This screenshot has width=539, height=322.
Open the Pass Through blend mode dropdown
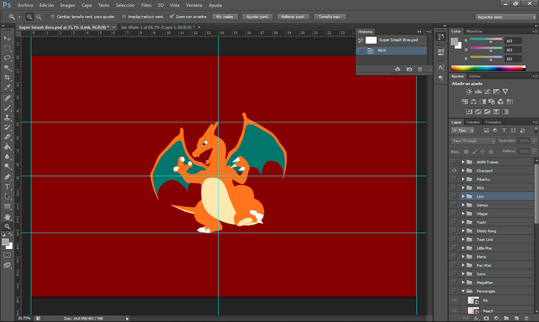[x=473, y=141]
